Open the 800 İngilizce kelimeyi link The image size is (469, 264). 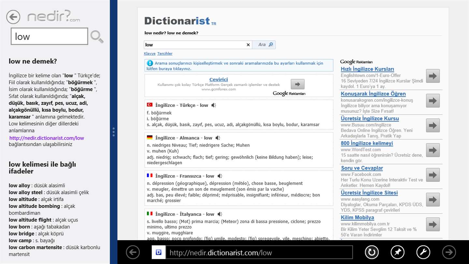pyautogui.click(x=367, y=143)
